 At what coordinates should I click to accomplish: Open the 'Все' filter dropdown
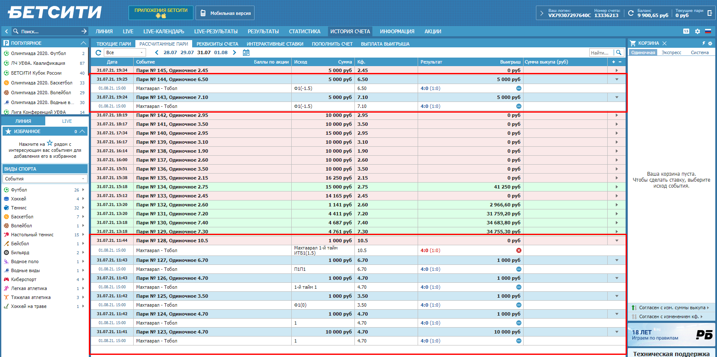(125, 53)
